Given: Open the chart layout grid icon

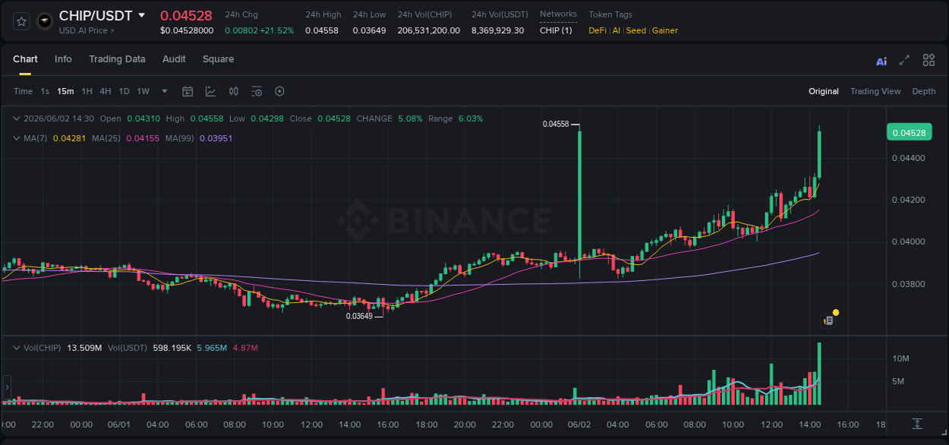Looking at the screenshot, I should click(929, 60).
